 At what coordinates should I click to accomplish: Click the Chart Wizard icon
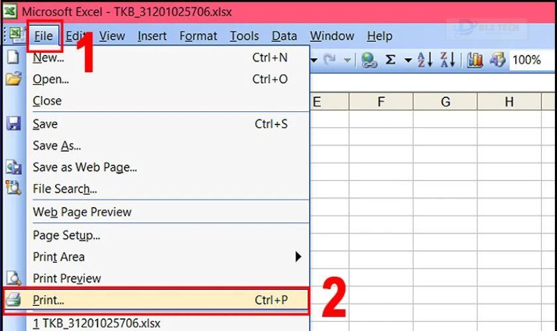(x=475, y=60)
